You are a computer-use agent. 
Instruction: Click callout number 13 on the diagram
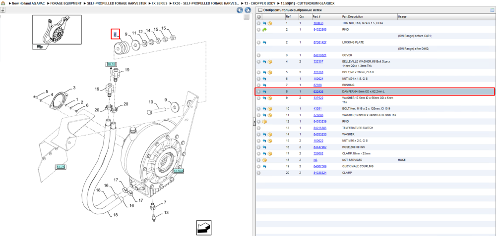(166, 213)
